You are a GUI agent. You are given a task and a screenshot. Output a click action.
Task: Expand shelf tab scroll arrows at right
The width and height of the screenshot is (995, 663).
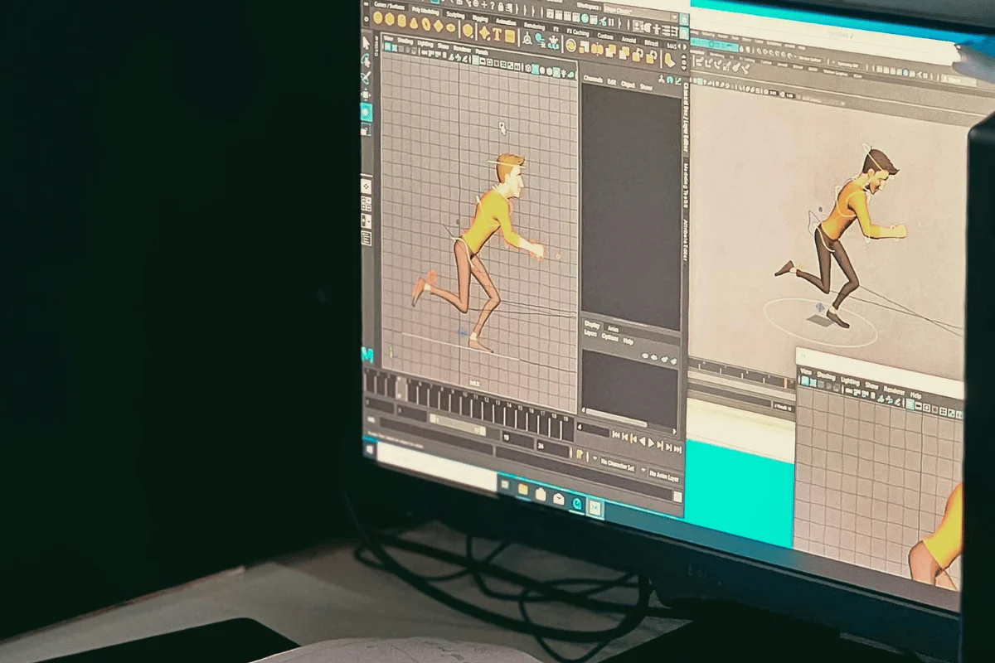click(x=682, y=46)
